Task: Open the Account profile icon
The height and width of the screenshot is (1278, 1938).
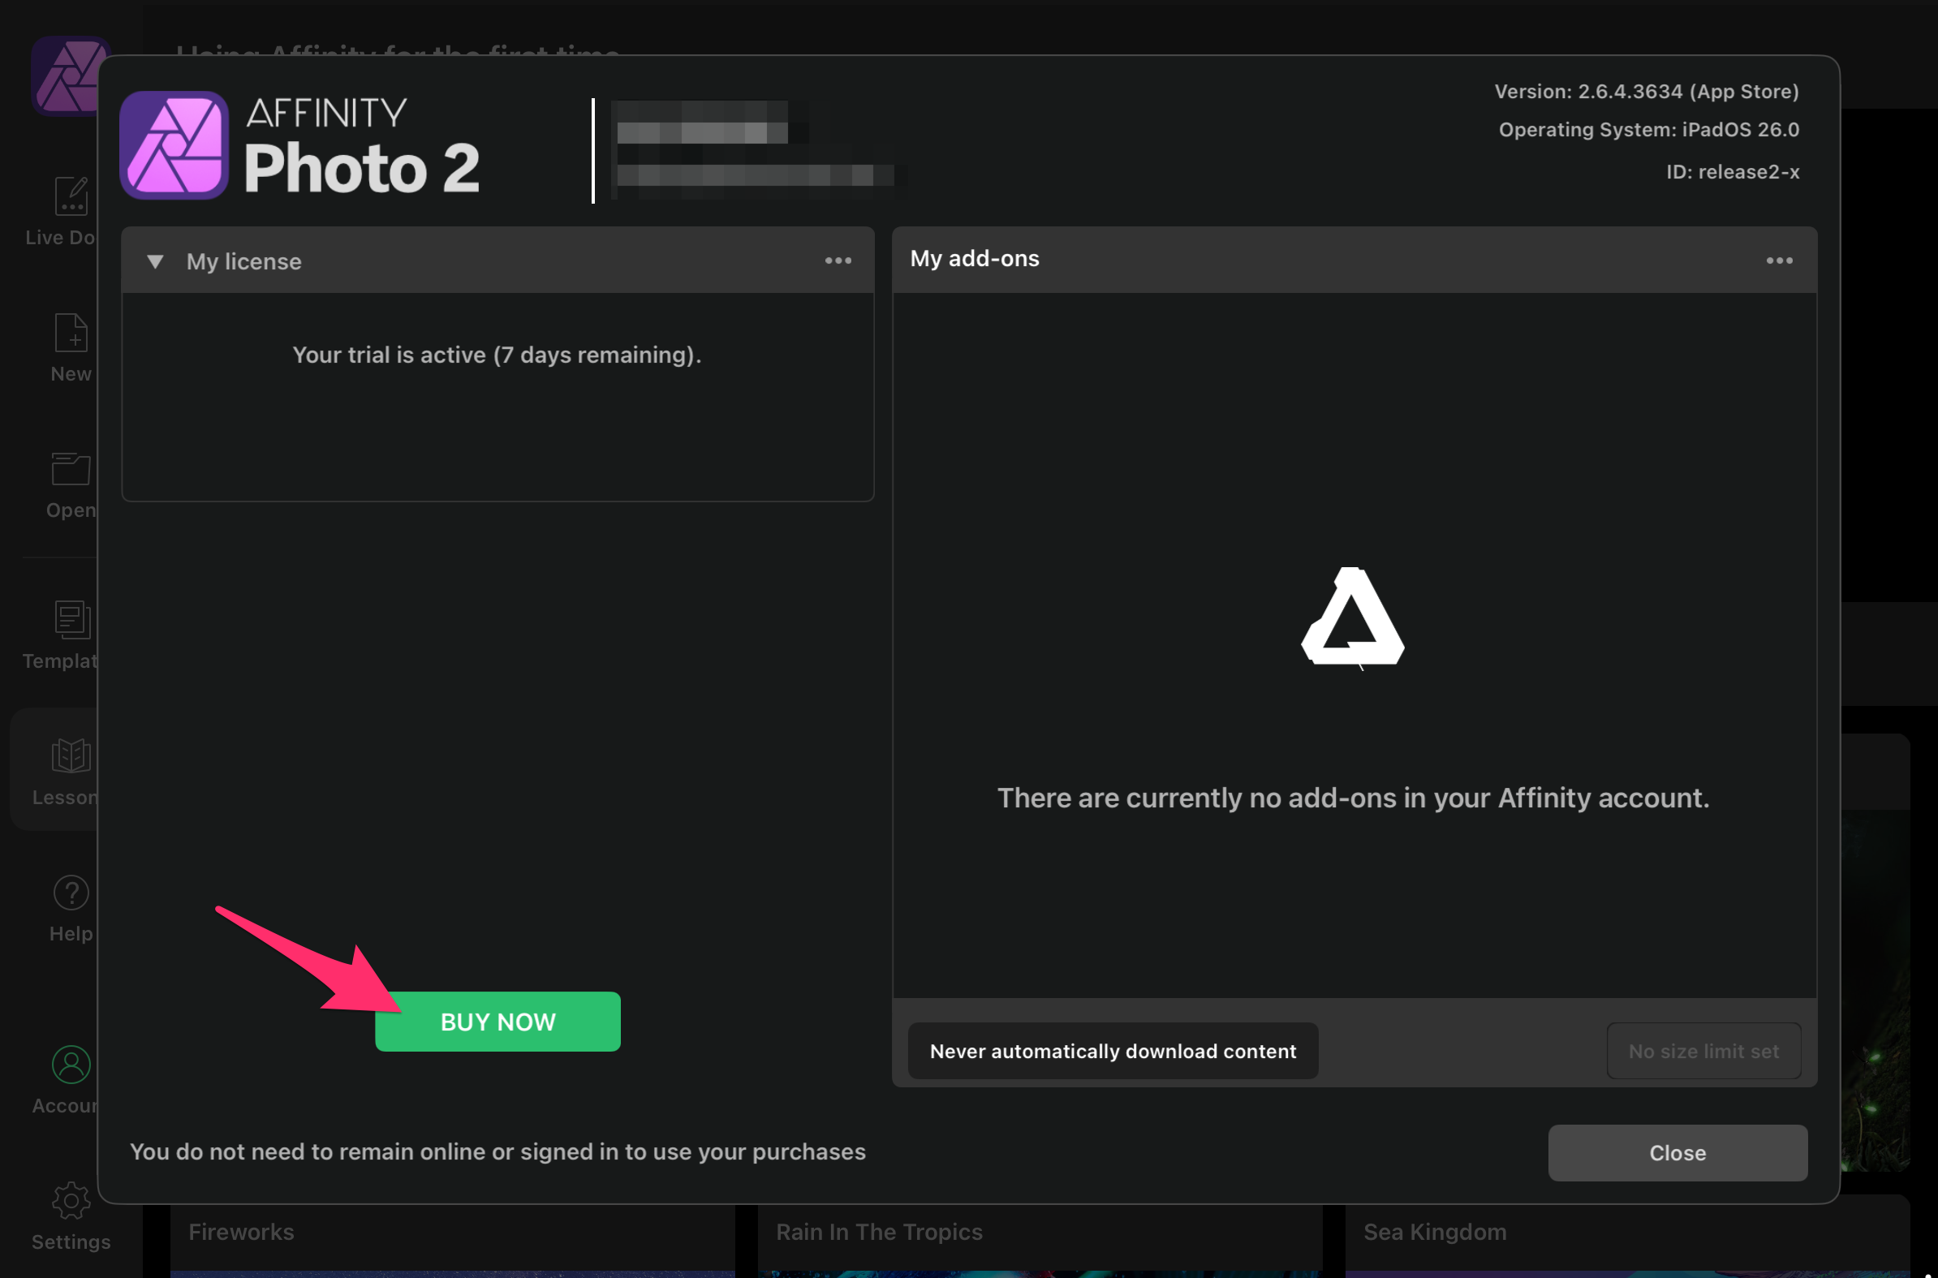Action: click(70, 1065)
